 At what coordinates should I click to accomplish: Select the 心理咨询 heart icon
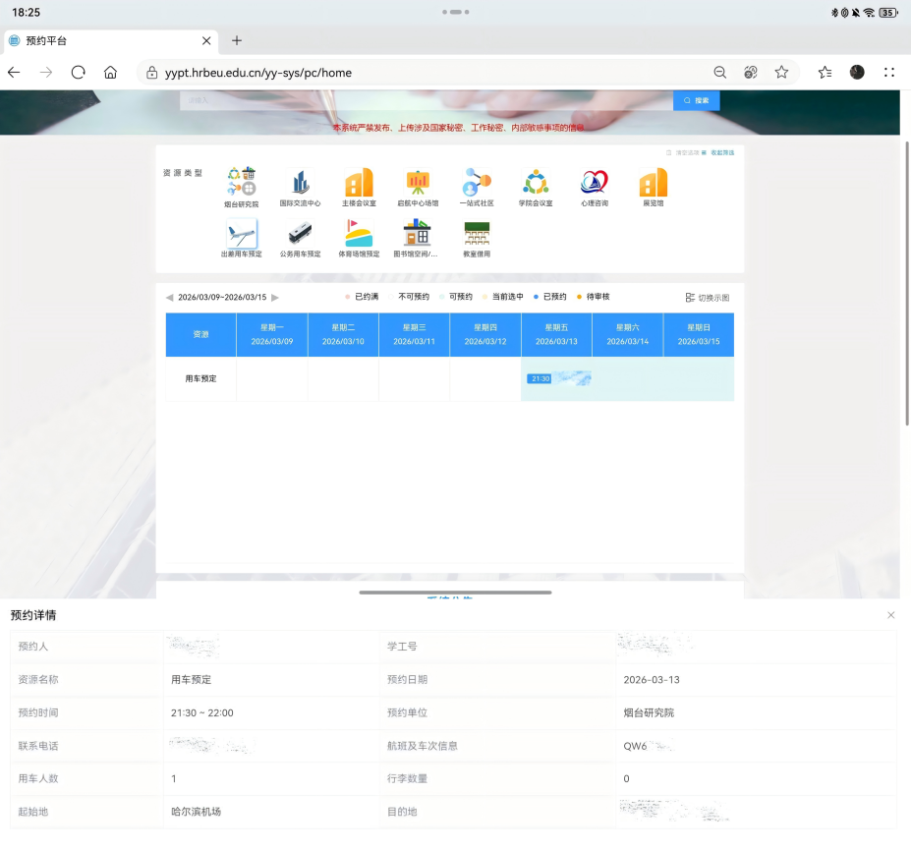click(595, 184)
